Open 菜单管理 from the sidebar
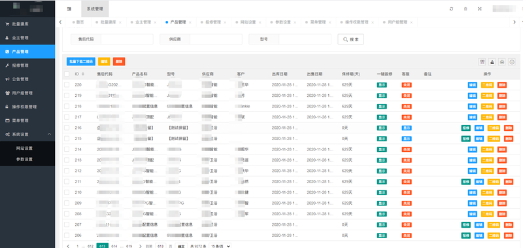 pos(27,120)
